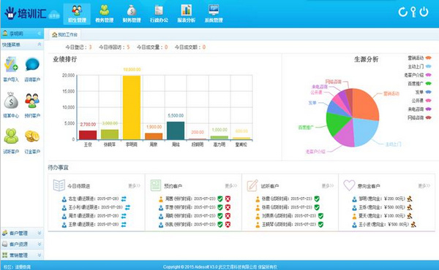Open 更多>> in the 预约客户 to-do panel
439x270 pixels.
point(231,185)
